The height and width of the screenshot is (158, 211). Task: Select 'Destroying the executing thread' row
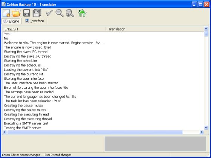pos(103,119)
